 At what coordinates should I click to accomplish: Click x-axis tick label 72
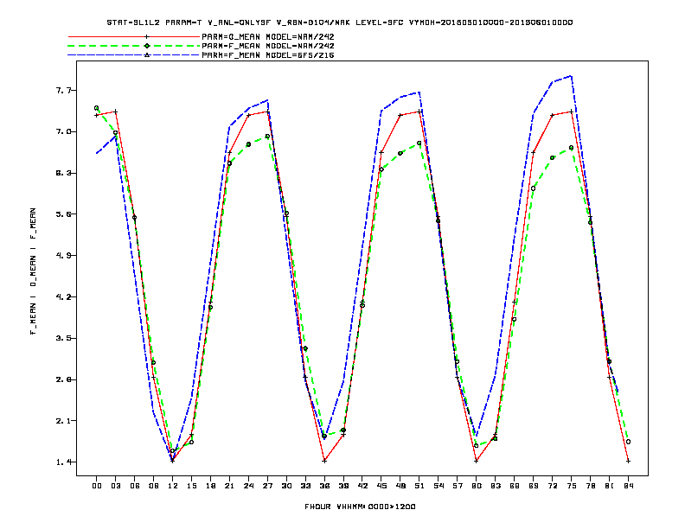click(552, 486)
